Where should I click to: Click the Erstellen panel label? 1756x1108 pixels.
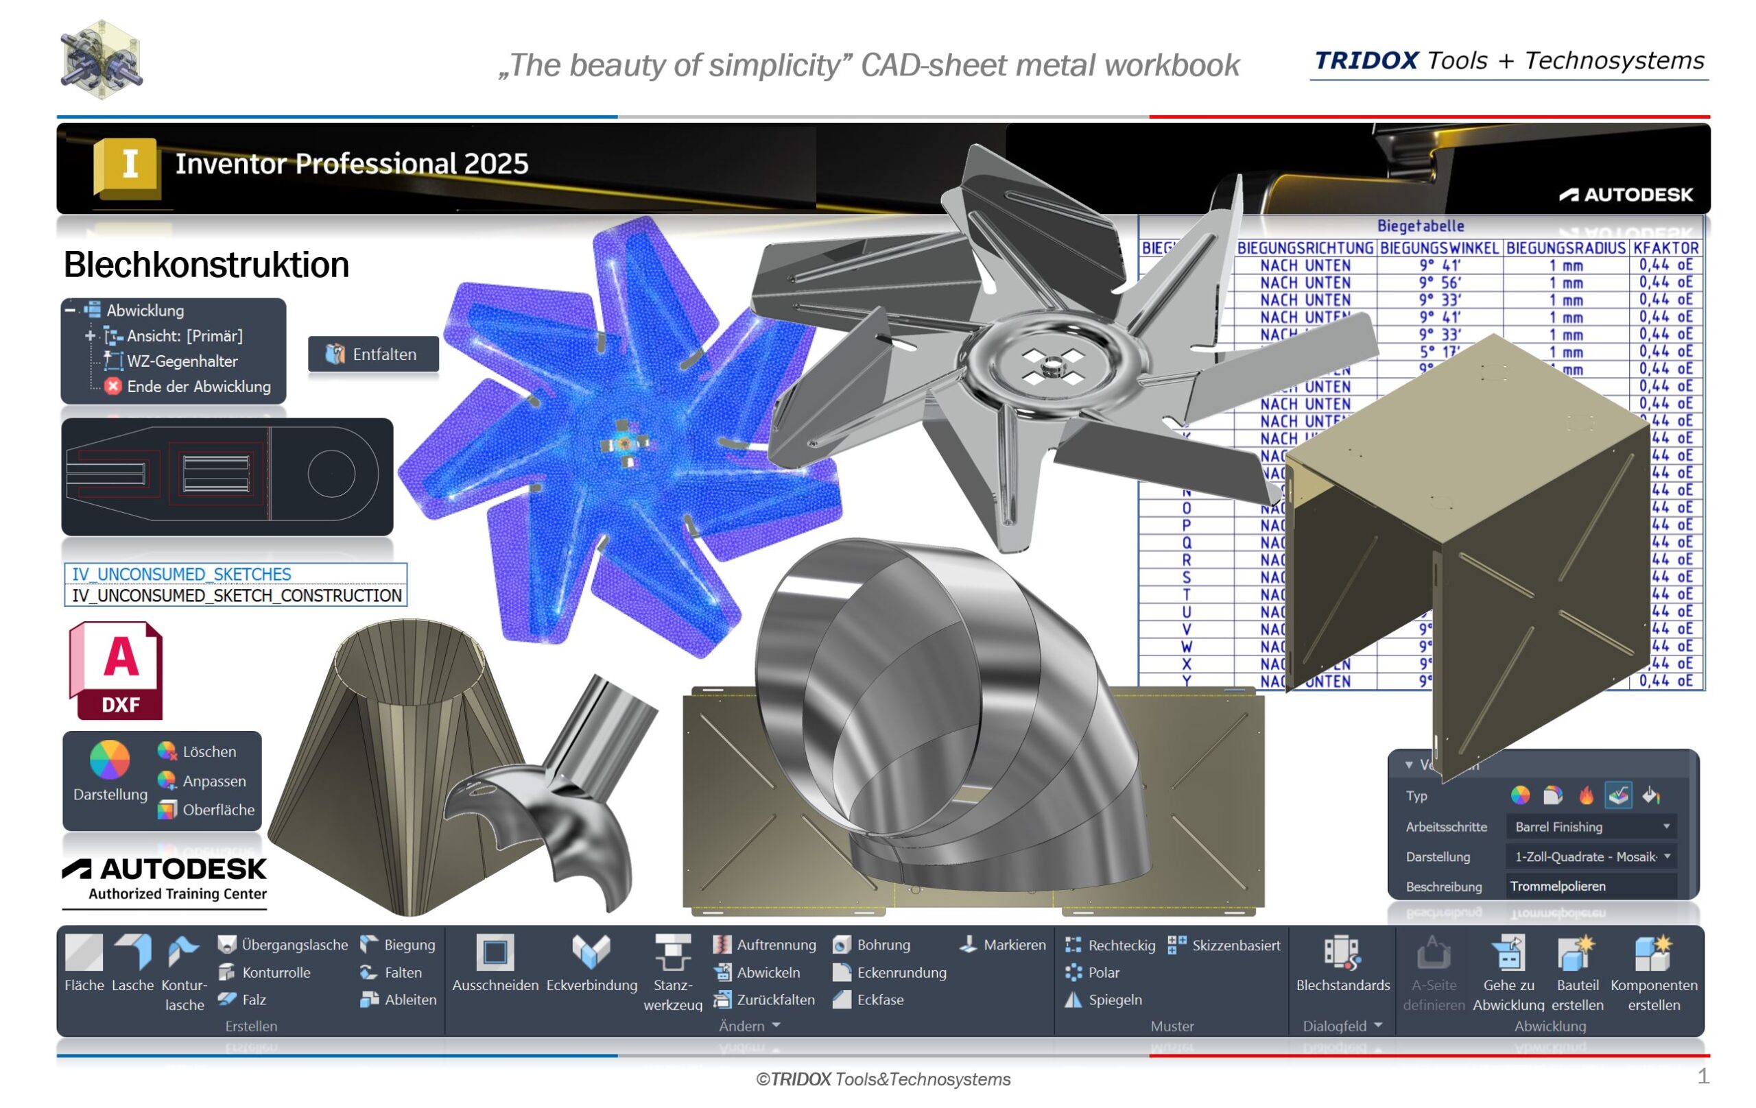[251, 1026]
